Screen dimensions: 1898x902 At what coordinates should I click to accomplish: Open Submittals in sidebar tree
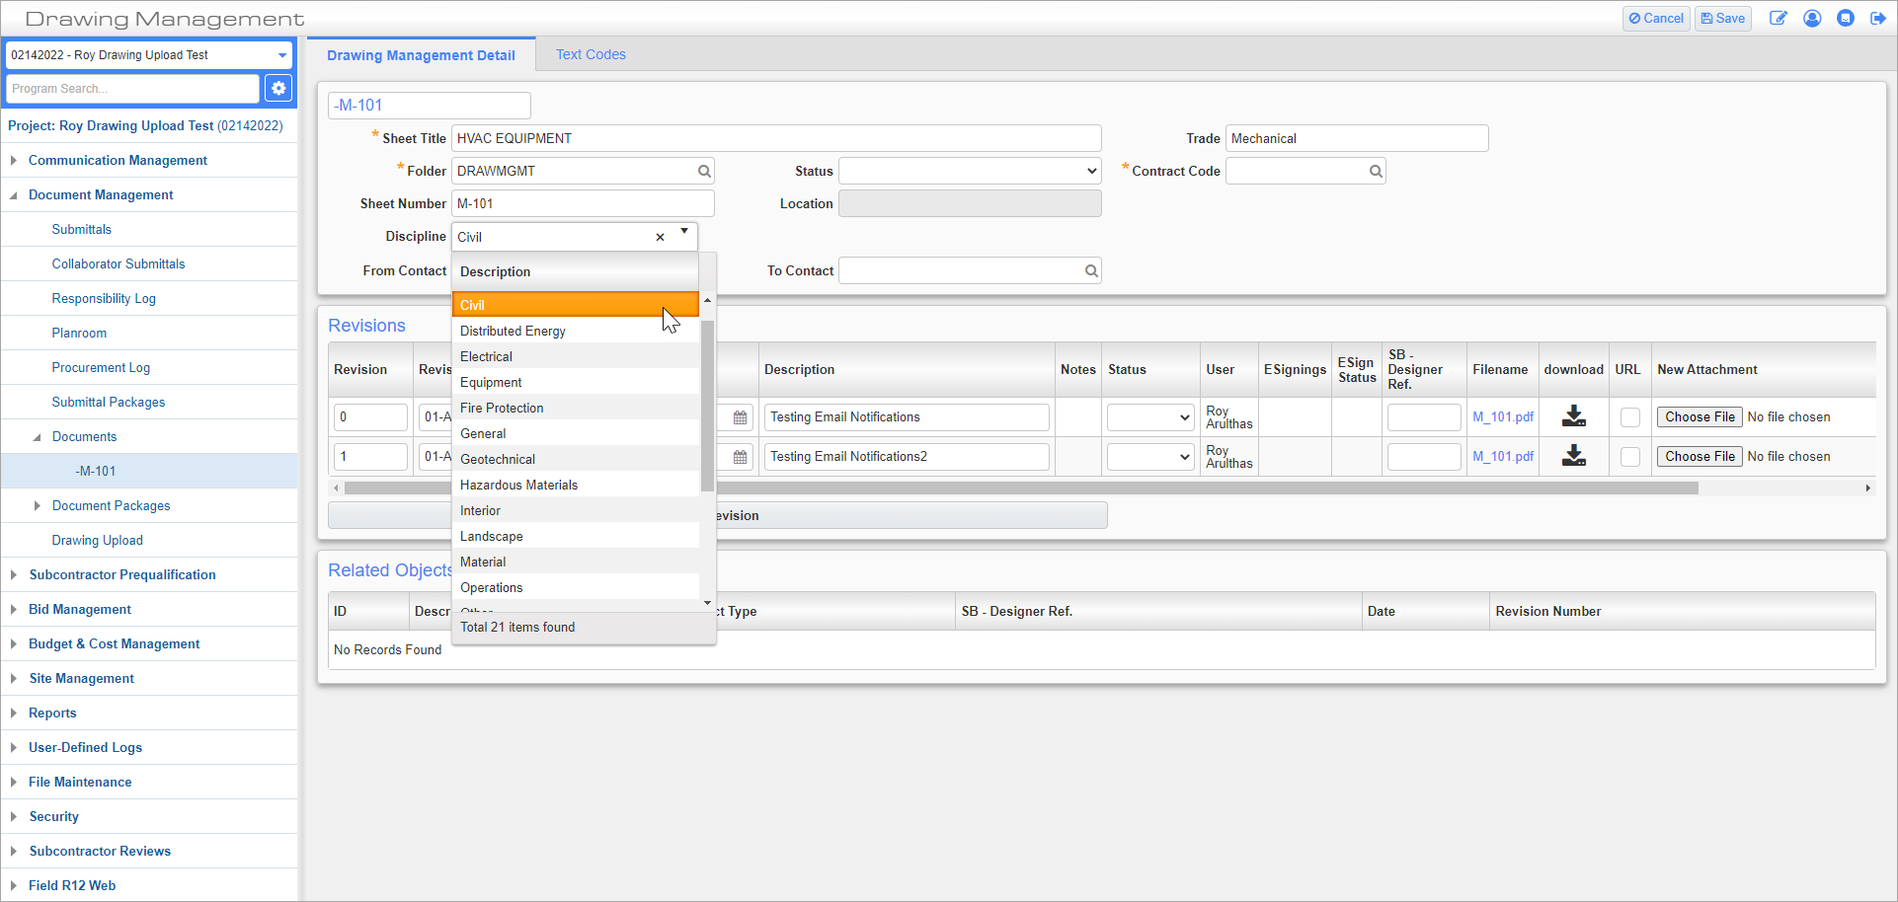click(81, 230)
